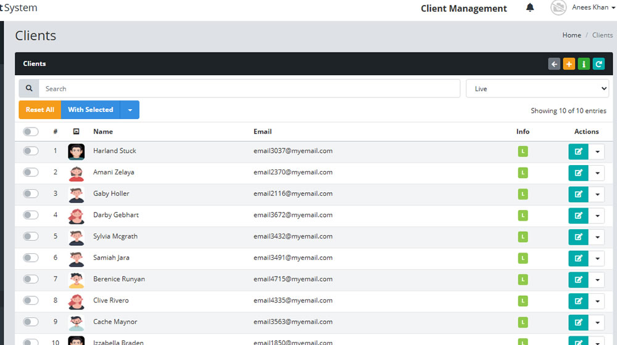
Task: Toggle the select-all switch in table header
Action: [x=31, y=132]
